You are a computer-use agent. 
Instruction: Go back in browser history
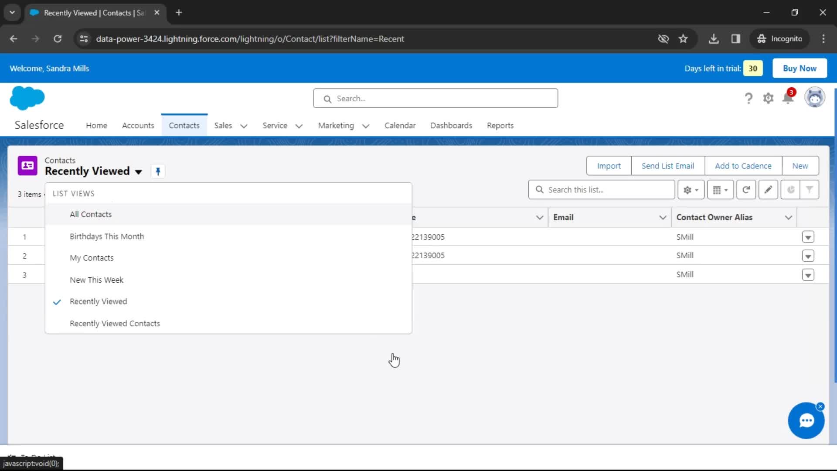click(14, 39)
